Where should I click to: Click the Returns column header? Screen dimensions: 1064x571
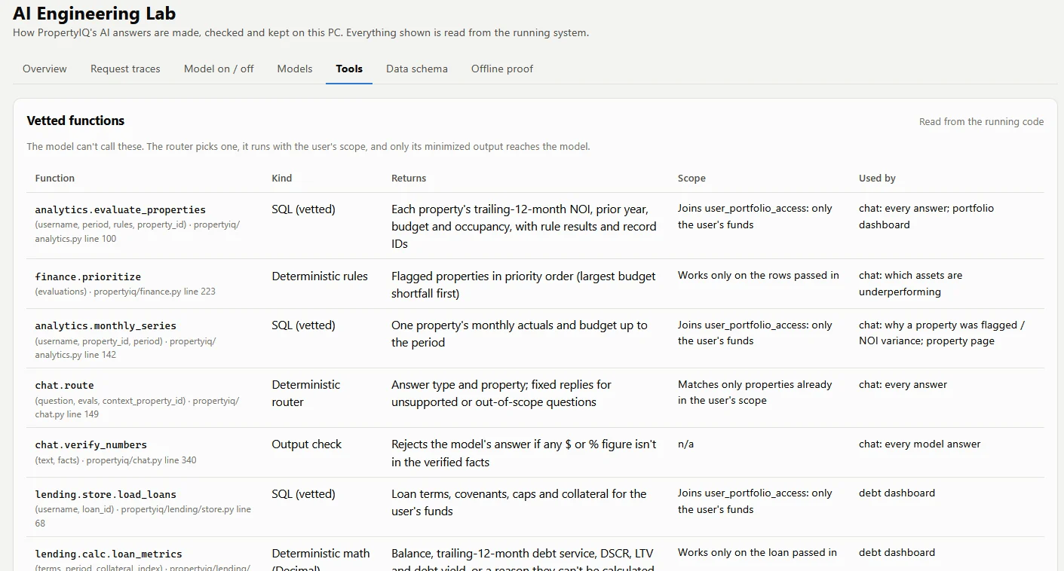click(409, 179)
